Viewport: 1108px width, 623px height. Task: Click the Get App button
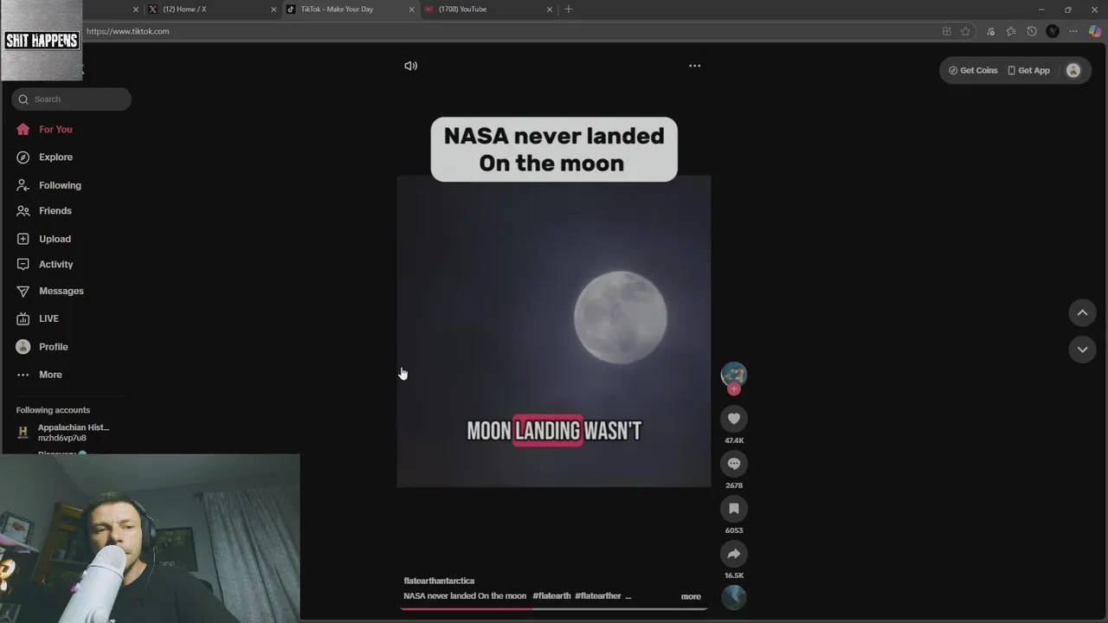[x=1029, y=70]
